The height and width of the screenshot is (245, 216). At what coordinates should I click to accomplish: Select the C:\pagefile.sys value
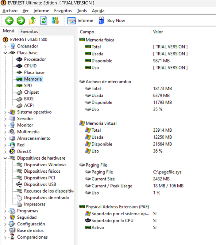167,172
